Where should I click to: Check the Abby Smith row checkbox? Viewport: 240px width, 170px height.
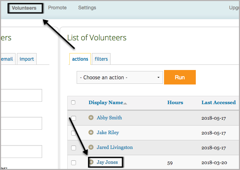tap(73, 118)
